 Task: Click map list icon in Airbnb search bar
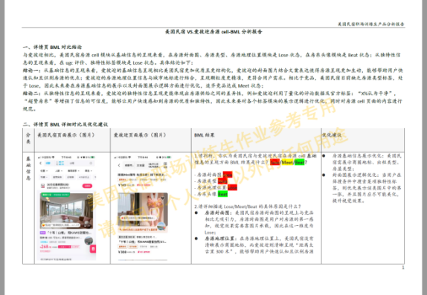click(165, 165)
